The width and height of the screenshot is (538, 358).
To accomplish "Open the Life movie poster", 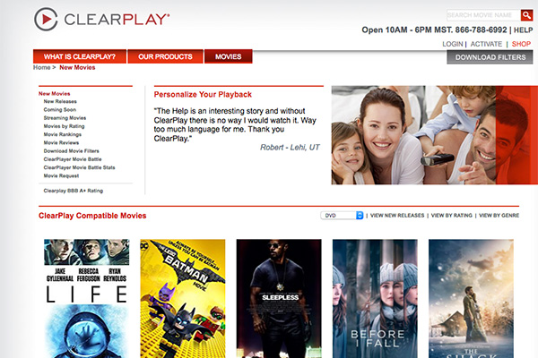I will [87, 298].
